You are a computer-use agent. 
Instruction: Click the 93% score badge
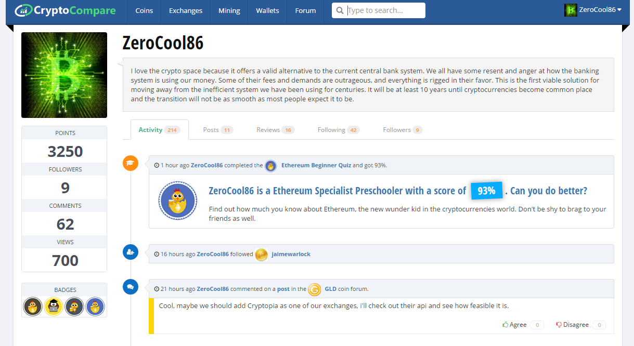click(486, 191)
